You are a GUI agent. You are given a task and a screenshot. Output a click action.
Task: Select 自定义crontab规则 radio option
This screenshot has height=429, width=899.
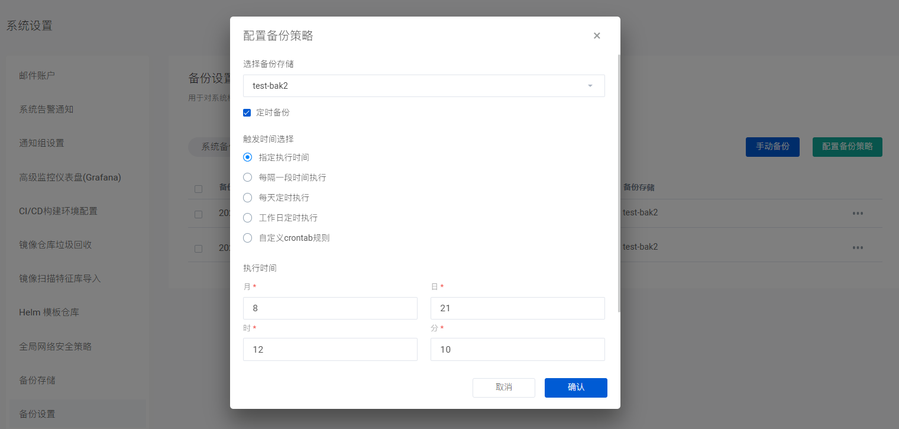(248, 238)
